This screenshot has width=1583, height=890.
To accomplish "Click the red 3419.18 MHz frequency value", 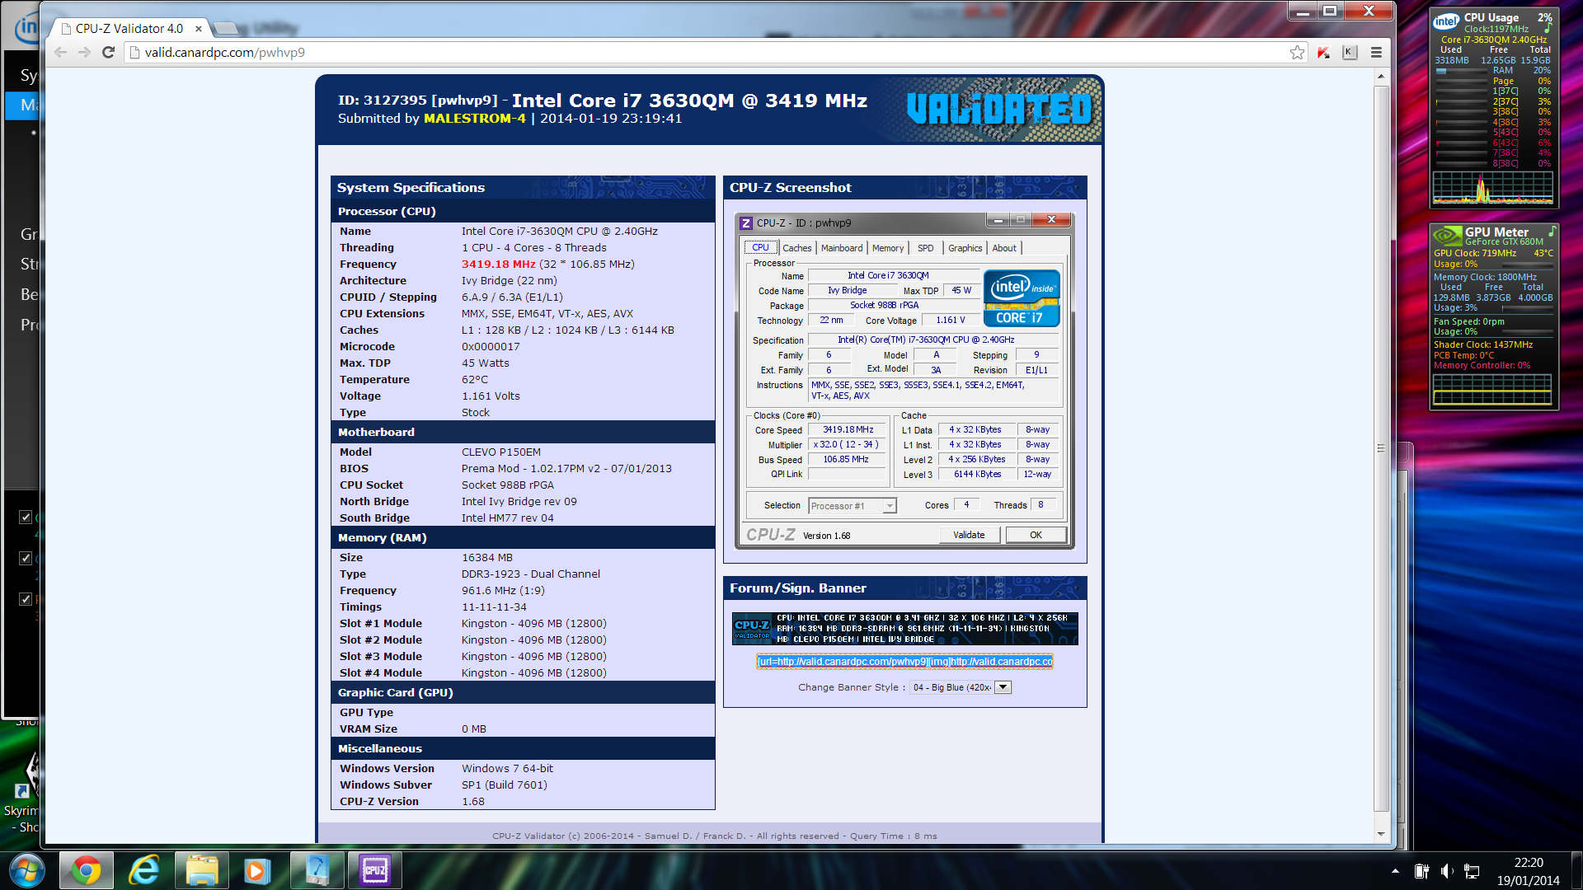I will [x=498, y=265].
